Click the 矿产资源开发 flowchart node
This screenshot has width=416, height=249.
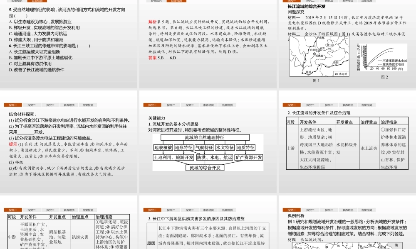pyautogui.click(x=248, y=157)
